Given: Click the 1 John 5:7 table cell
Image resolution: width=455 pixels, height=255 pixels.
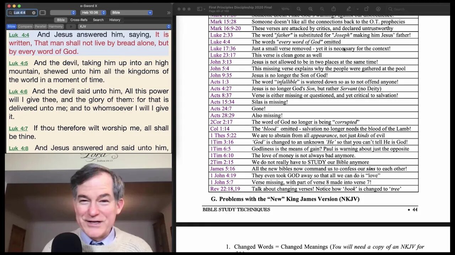Looking at the screenshot, I should 223,182.
